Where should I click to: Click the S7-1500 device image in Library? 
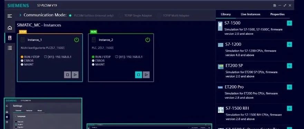pyautogui.click(x=220, y=26)
